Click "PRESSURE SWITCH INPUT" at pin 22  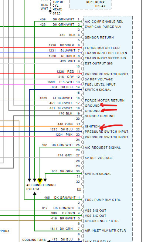pos(106,132)
